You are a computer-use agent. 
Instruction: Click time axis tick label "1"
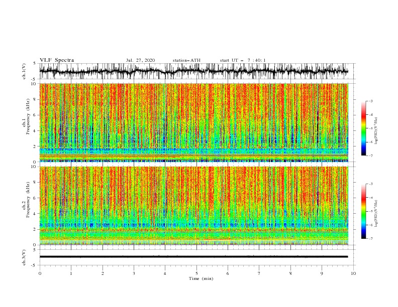[71, 273]
